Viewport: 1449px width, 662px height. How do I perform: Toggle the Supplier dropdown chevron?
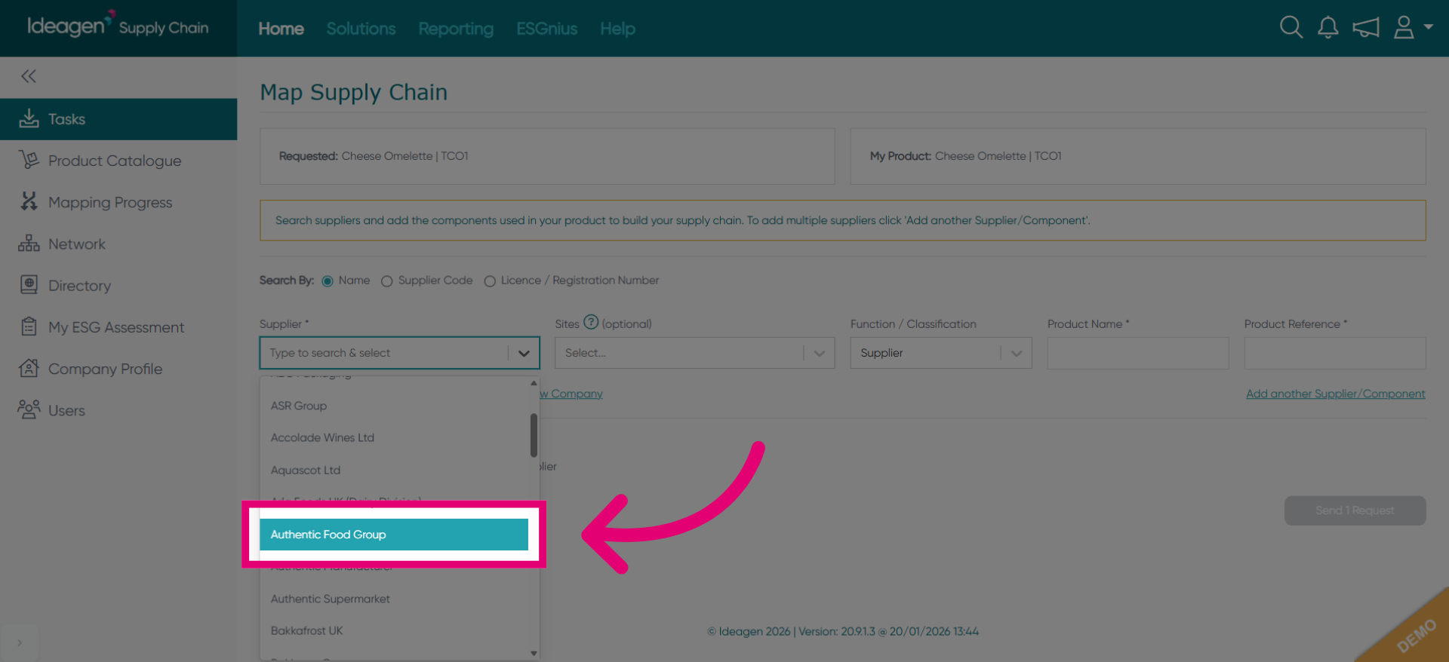[x=524, y=353]
